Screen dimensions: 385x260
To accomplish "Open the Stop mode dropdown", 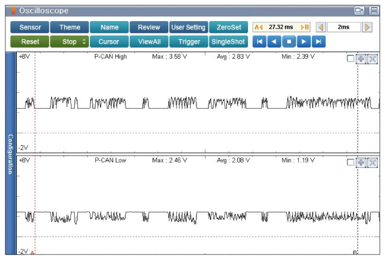I will 69,41.
